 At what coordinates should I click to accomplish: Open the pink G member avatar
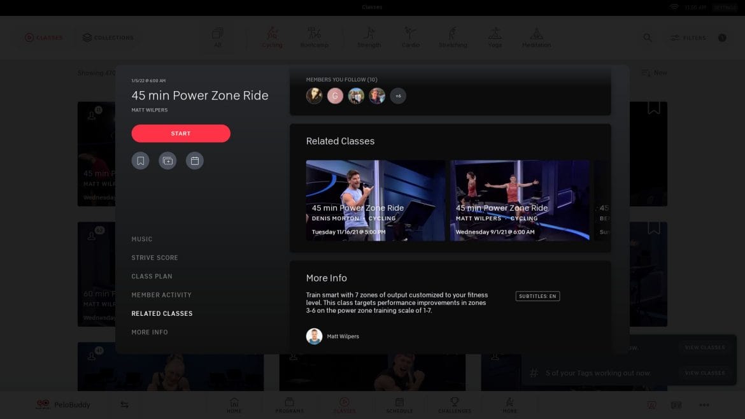pos(335,96)
